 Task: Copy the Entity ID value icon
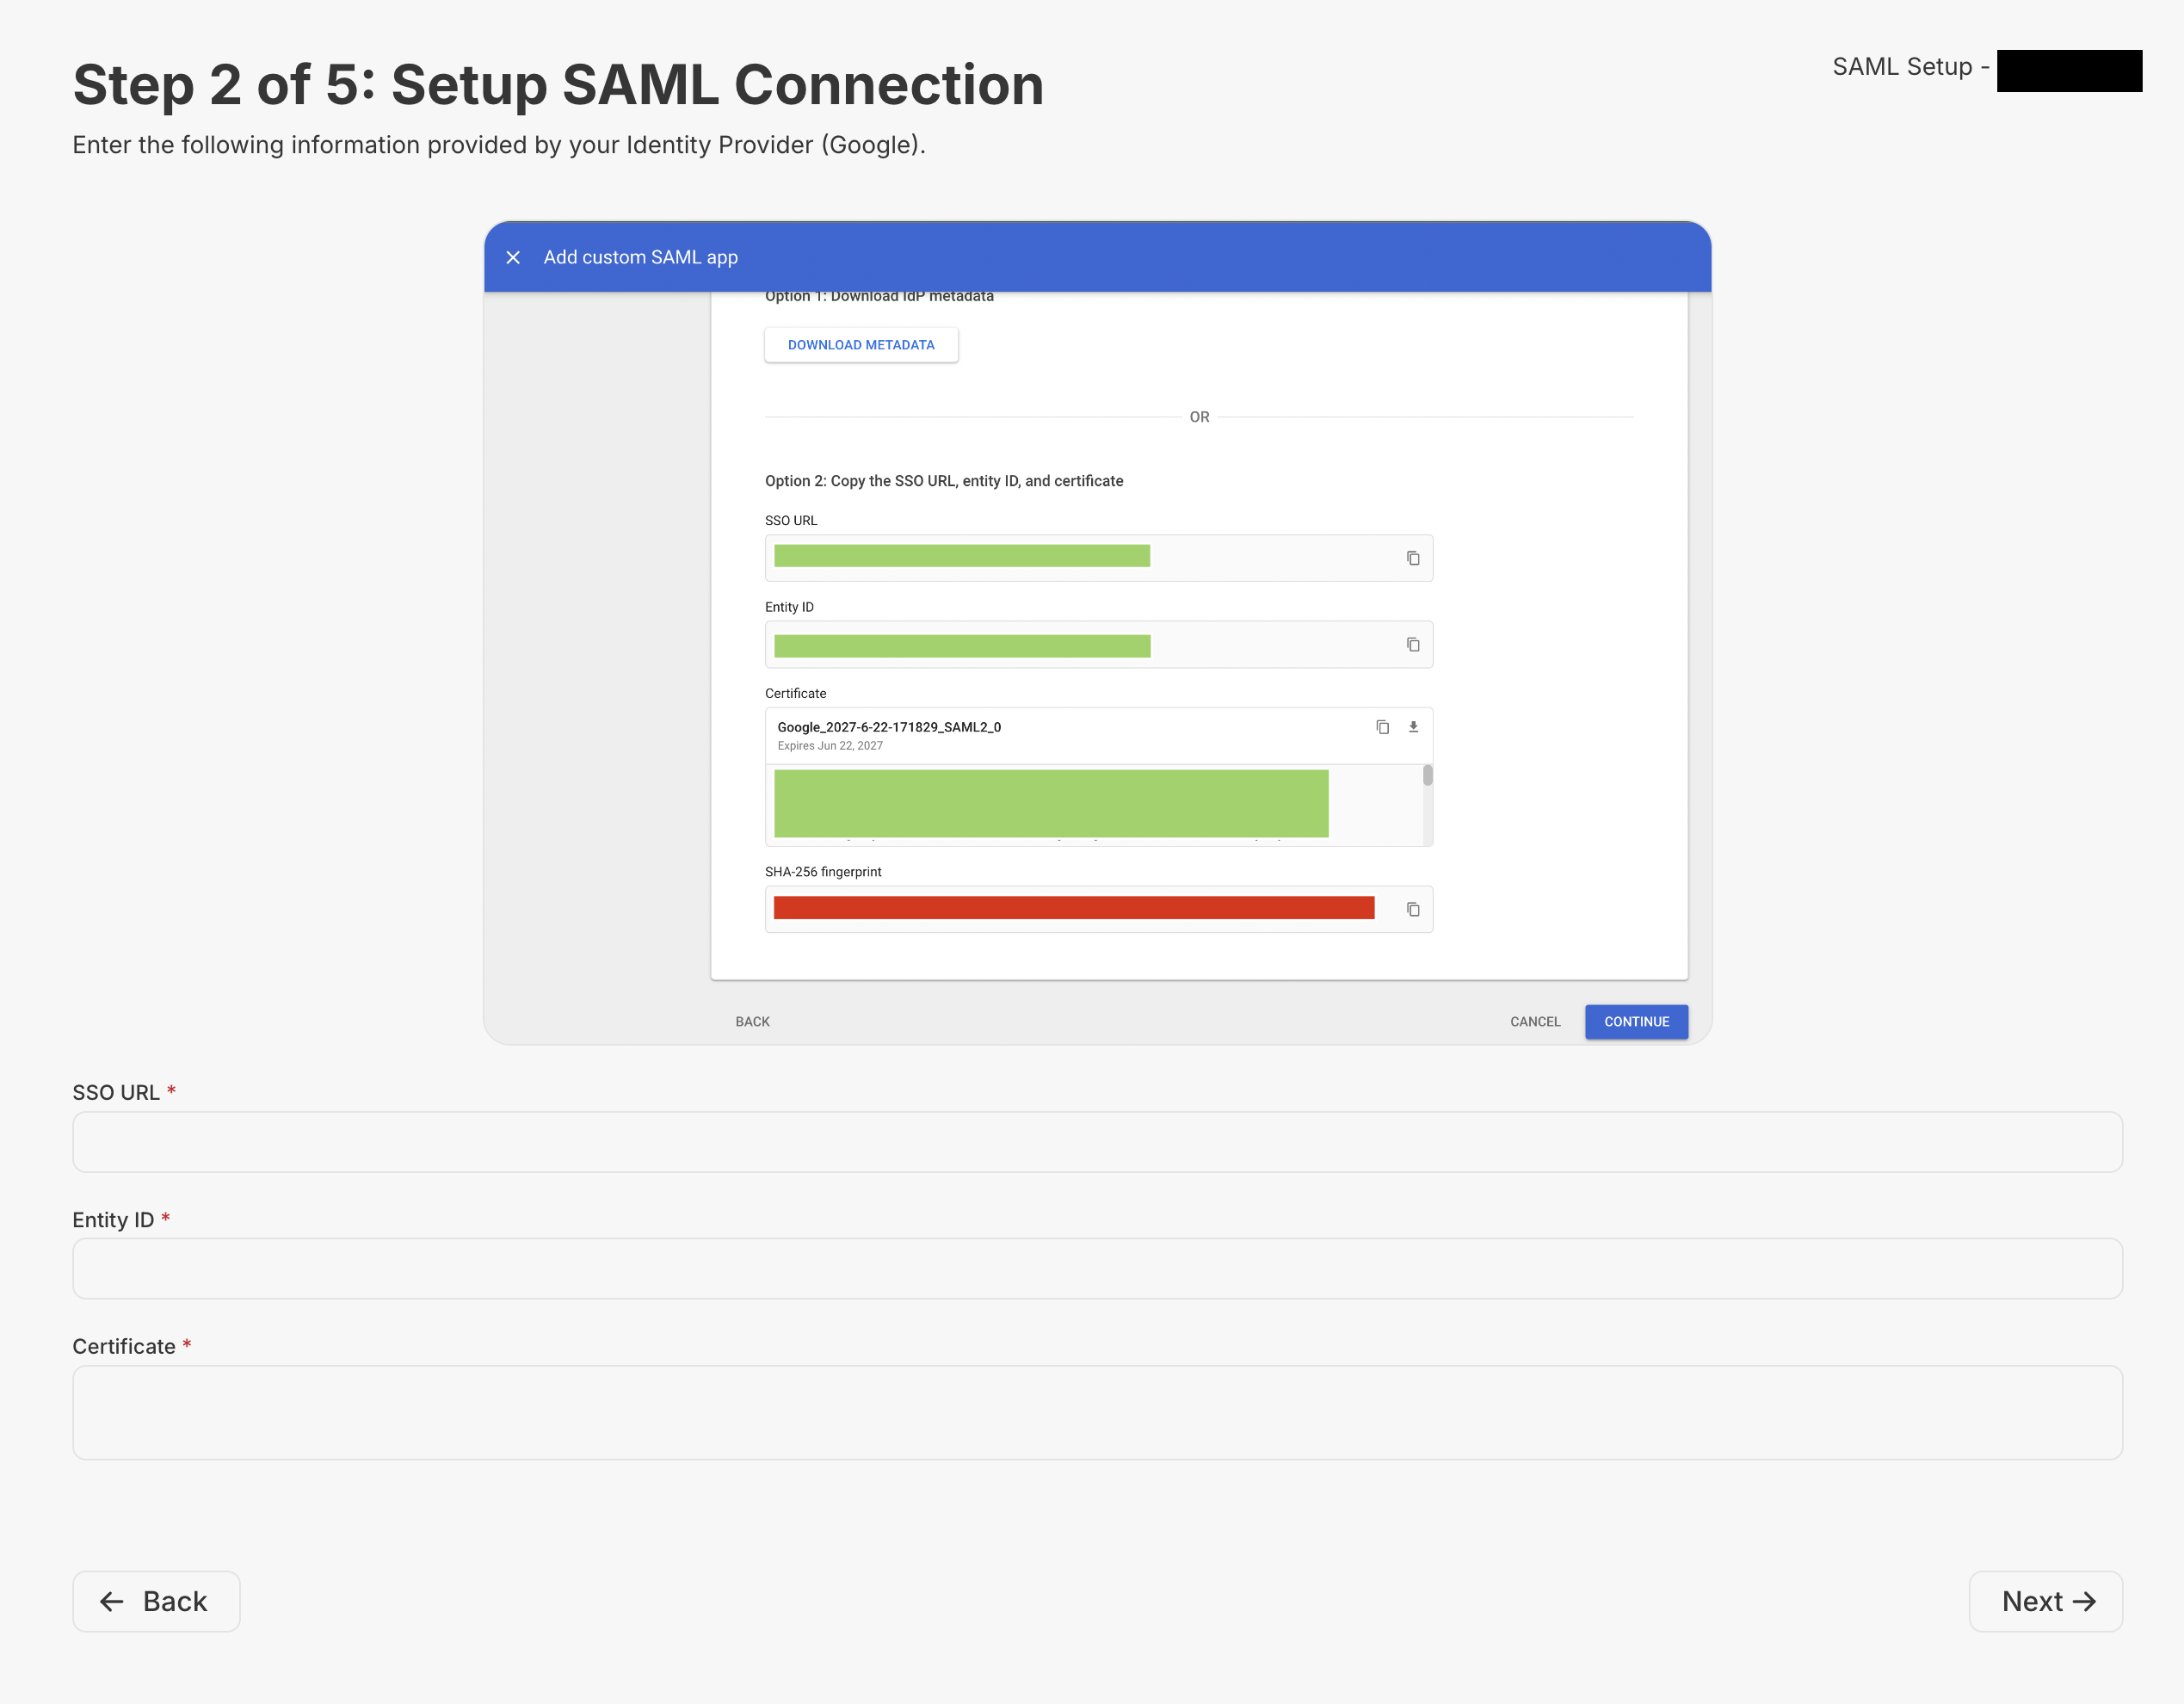(1413, 645)
